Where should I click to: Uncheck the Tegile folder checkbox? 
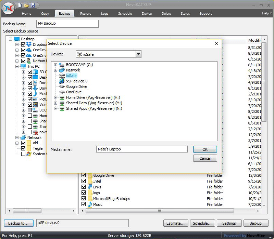point(23,148)
